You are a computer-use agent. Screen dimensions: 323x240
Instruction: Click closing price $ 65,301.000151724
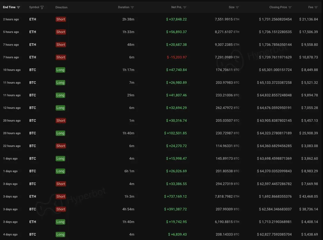(275, 70)
